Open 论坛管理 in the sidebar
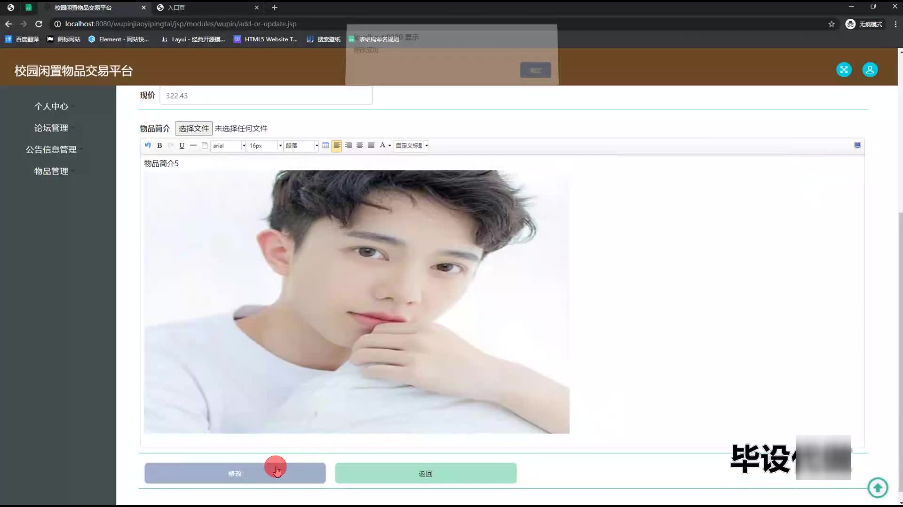 point(51,128)
